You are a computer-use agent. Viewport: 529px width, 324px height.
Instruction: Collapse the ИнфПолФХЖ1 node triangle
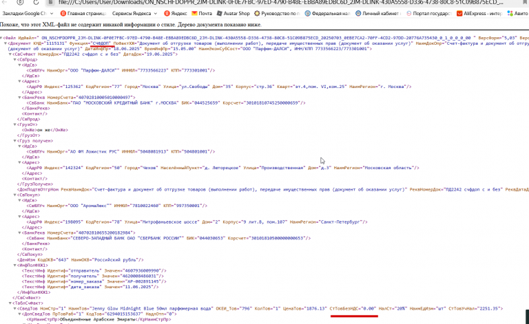pos(15,266)
